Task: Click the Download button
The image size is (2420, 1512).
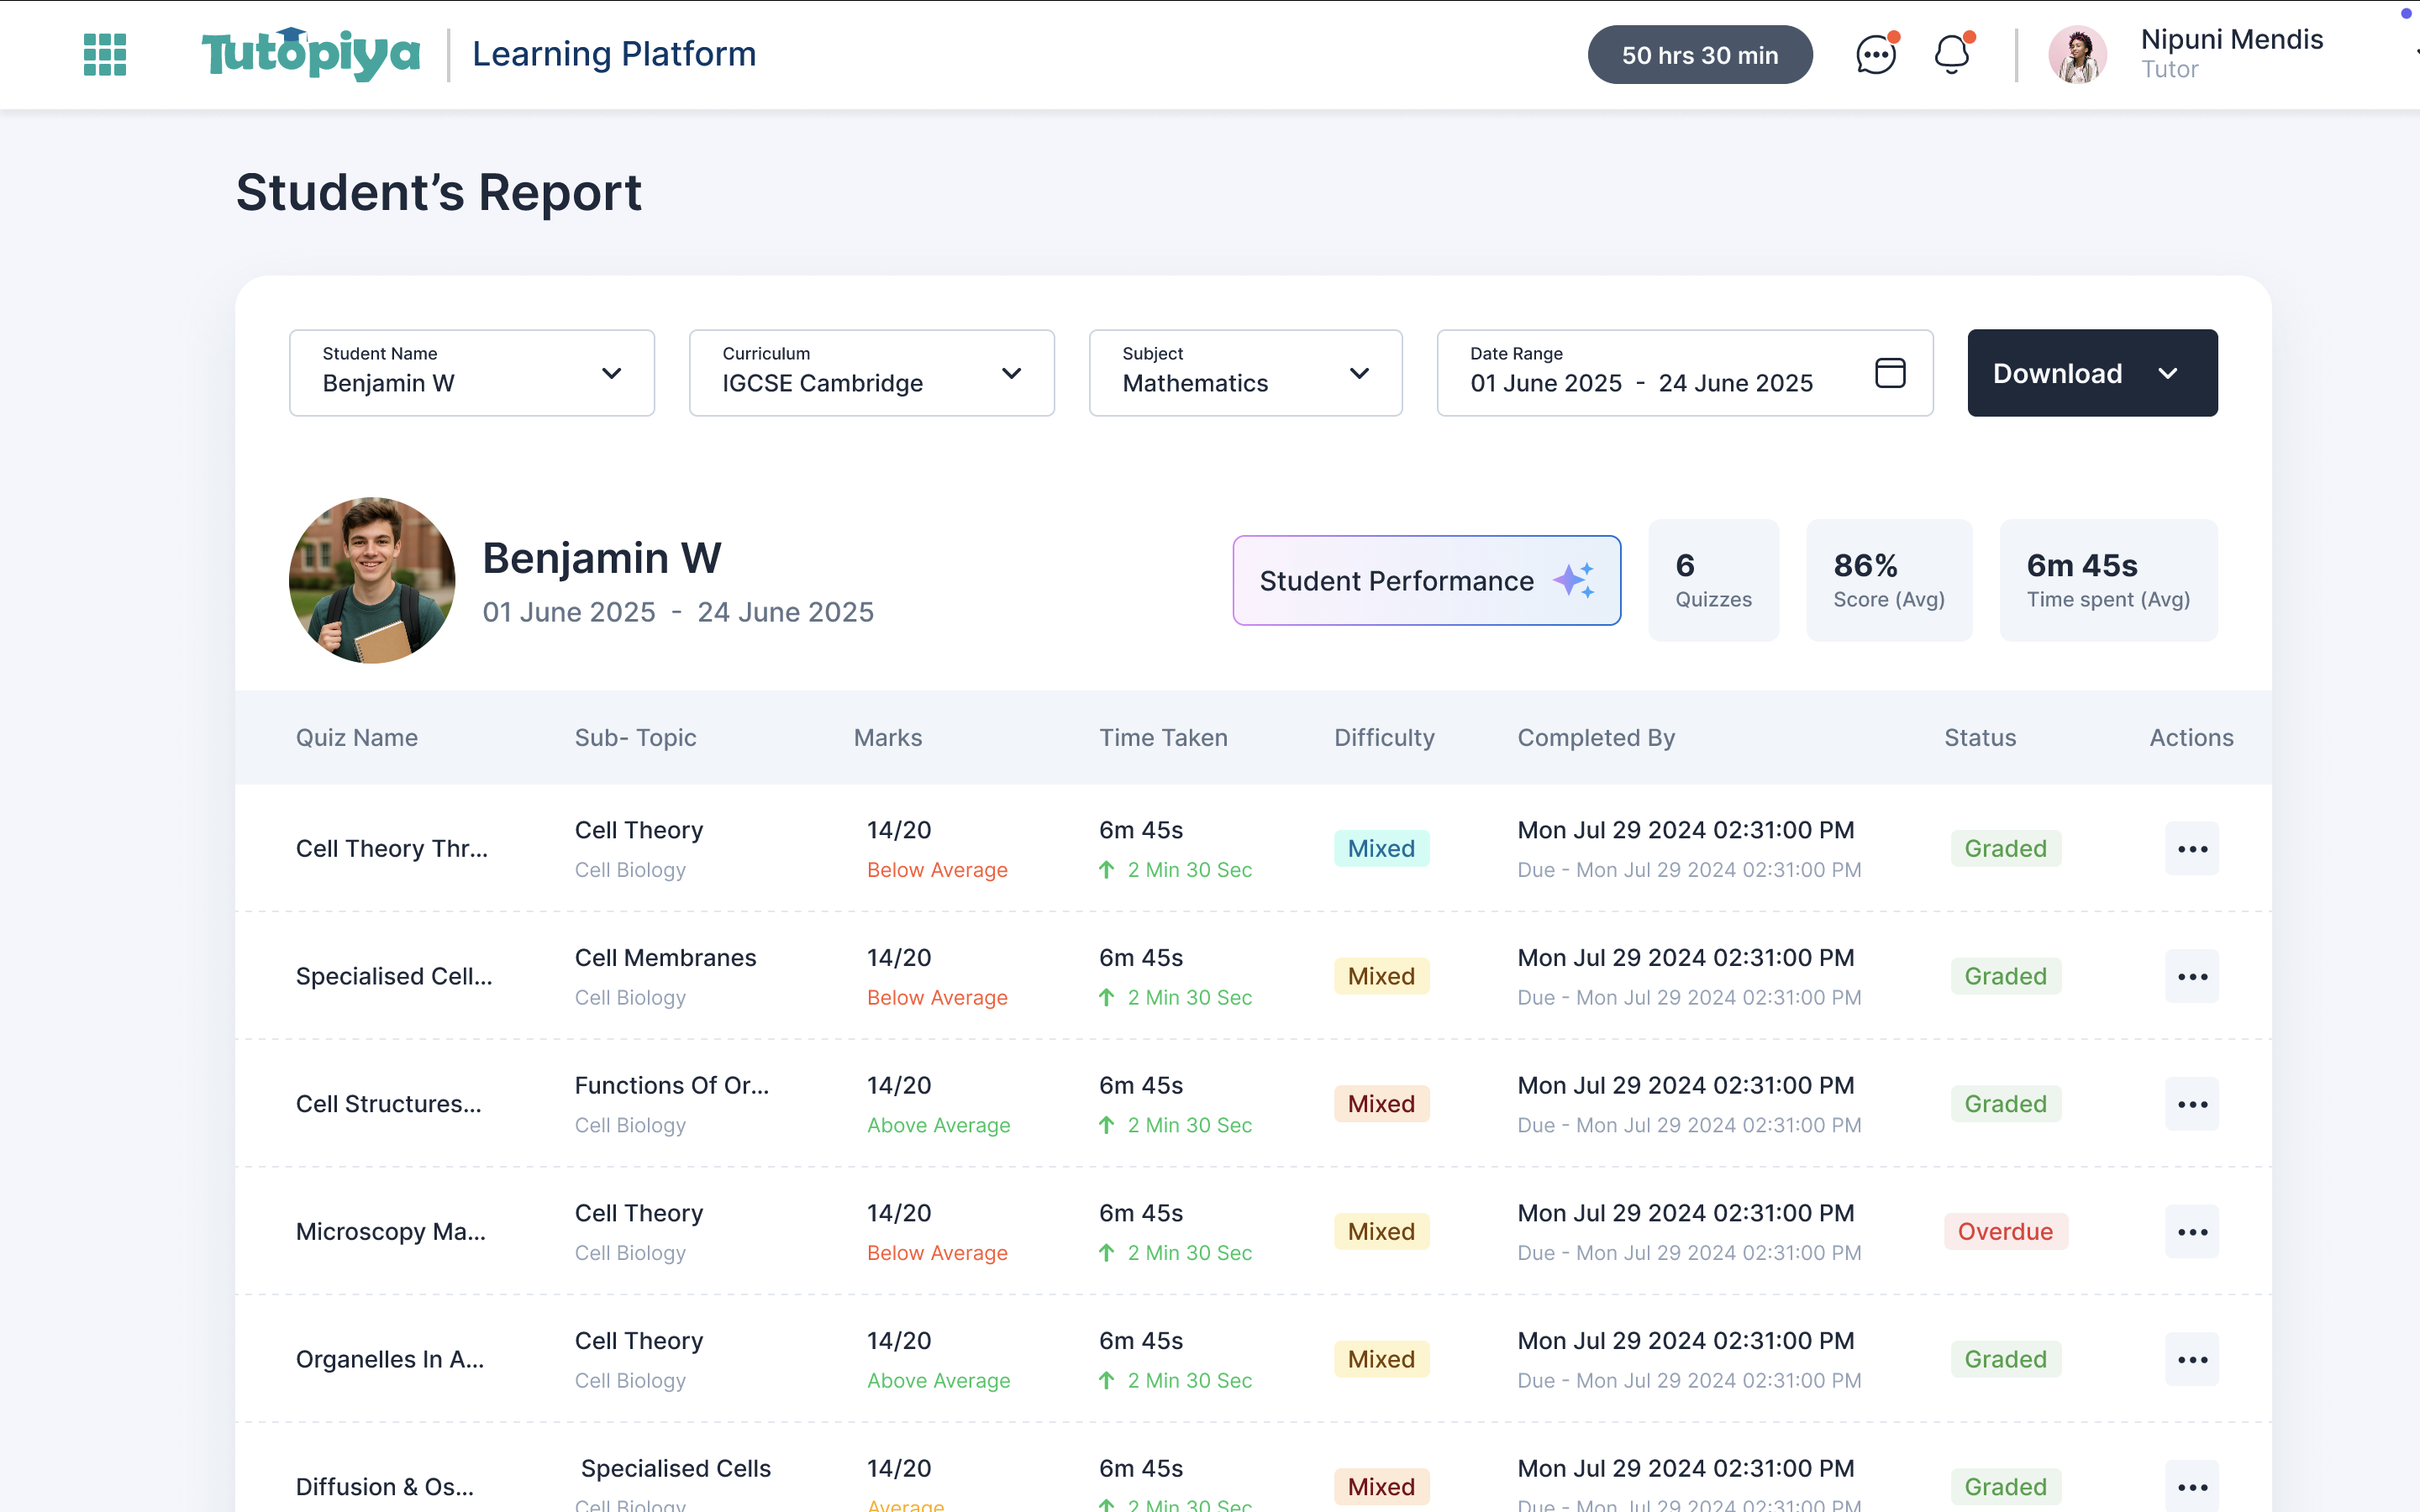Action: 2057,372
